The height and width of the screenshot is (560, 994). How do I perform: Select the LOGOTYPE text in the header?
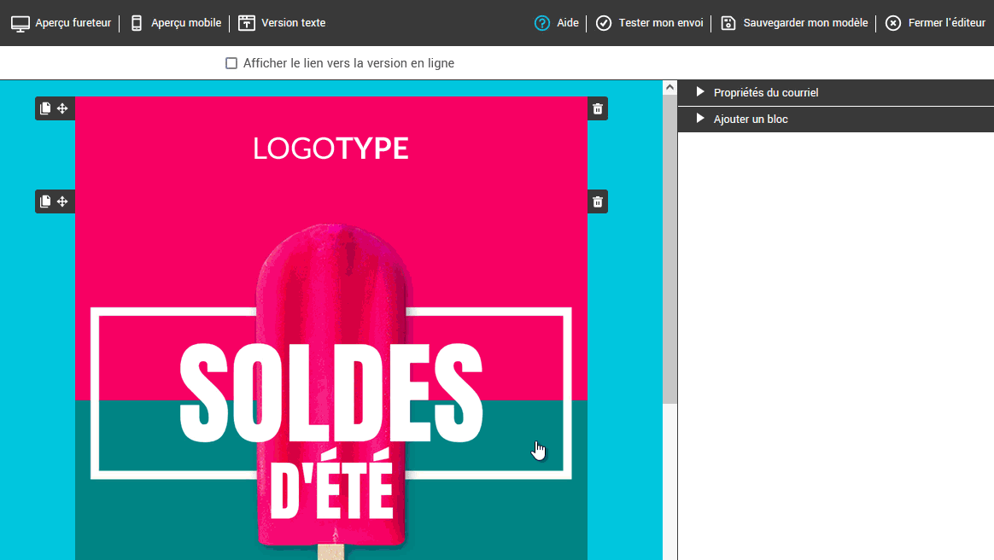[330, 149]
